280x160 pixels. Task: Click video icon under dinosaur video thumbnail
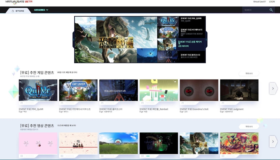point(182,156)
